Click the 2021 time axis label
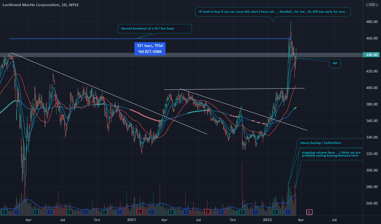 tap(132, 220)
